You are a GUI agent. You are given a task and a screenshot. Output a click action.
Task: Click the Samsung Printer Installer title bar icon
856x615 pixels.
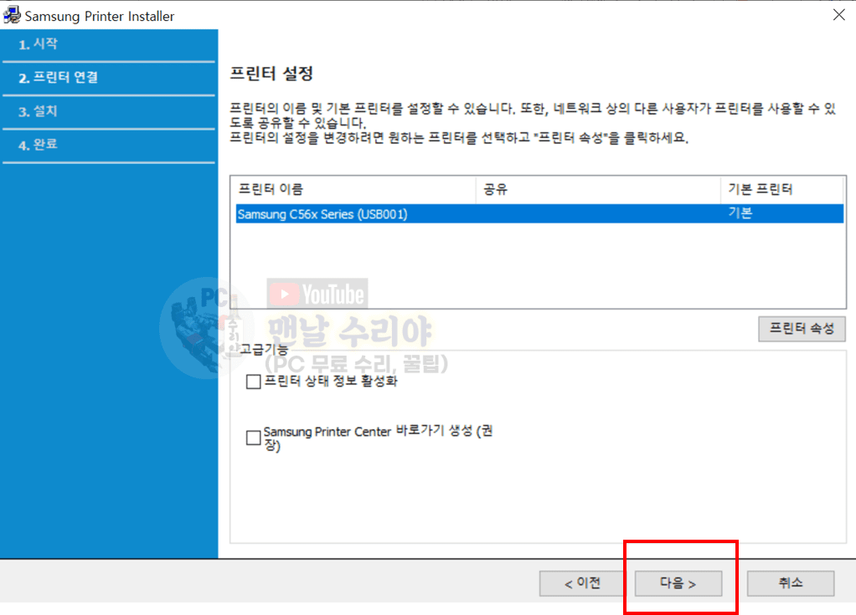pyautogui.click(x=12, y=15)
